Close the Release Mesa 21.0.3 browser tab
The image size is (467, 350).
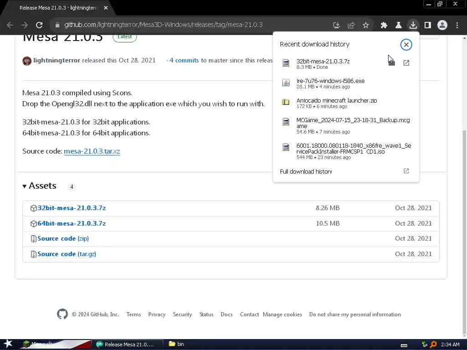[x=106, y=8]
